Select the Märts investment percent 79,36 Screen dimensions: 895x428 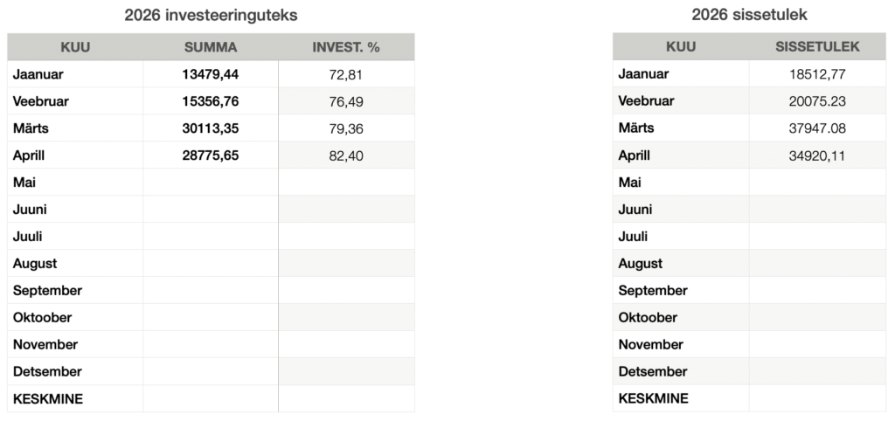tap(346, 129)
